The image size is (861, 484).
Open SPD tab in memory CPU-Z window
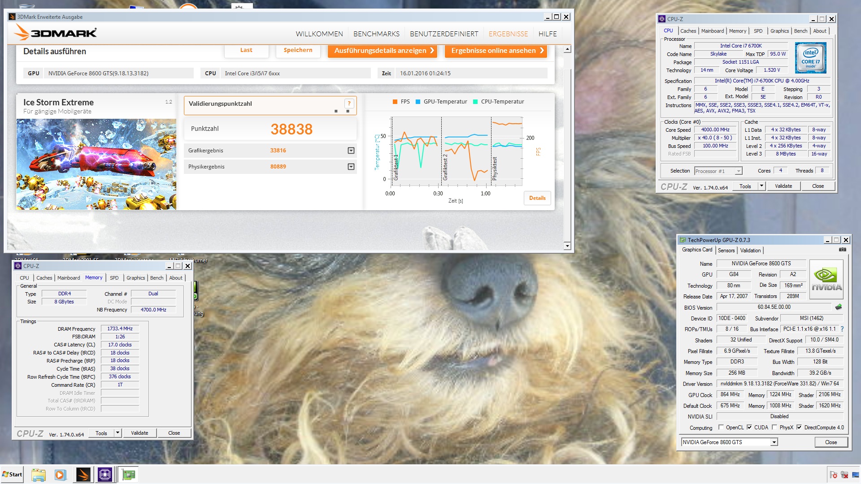tap(114, 278)
